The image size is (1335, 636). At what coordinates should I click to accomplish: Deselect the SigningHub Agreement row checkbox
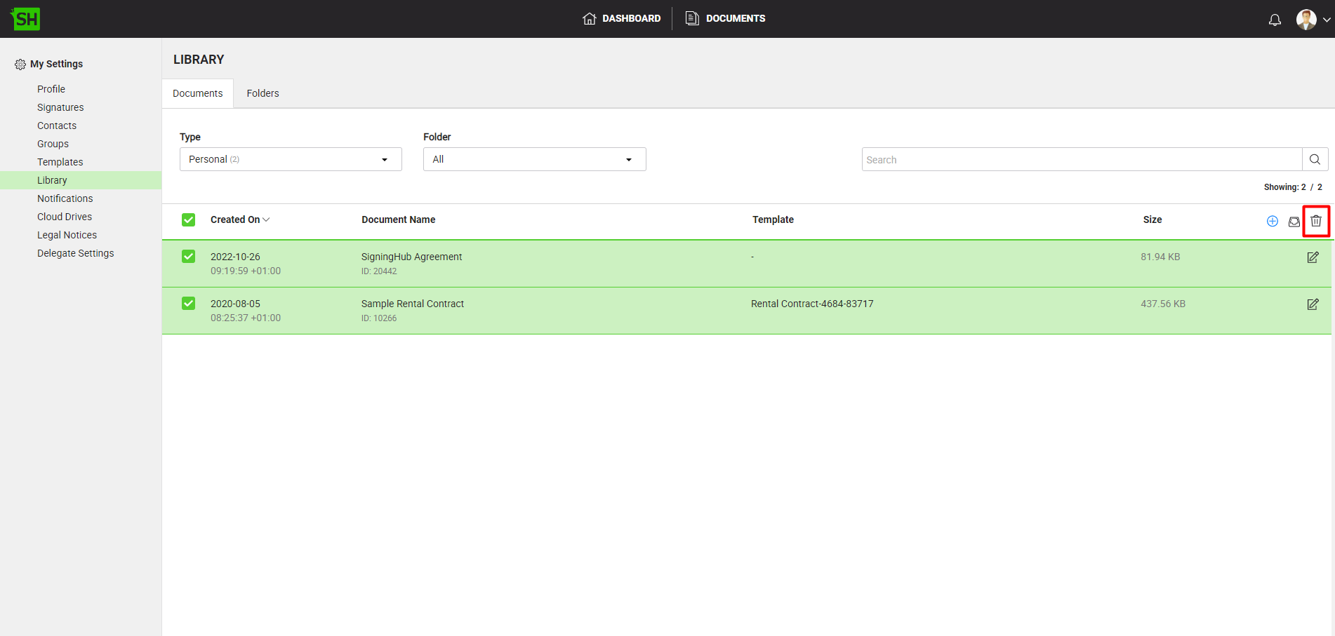click(x=188, y=257)
